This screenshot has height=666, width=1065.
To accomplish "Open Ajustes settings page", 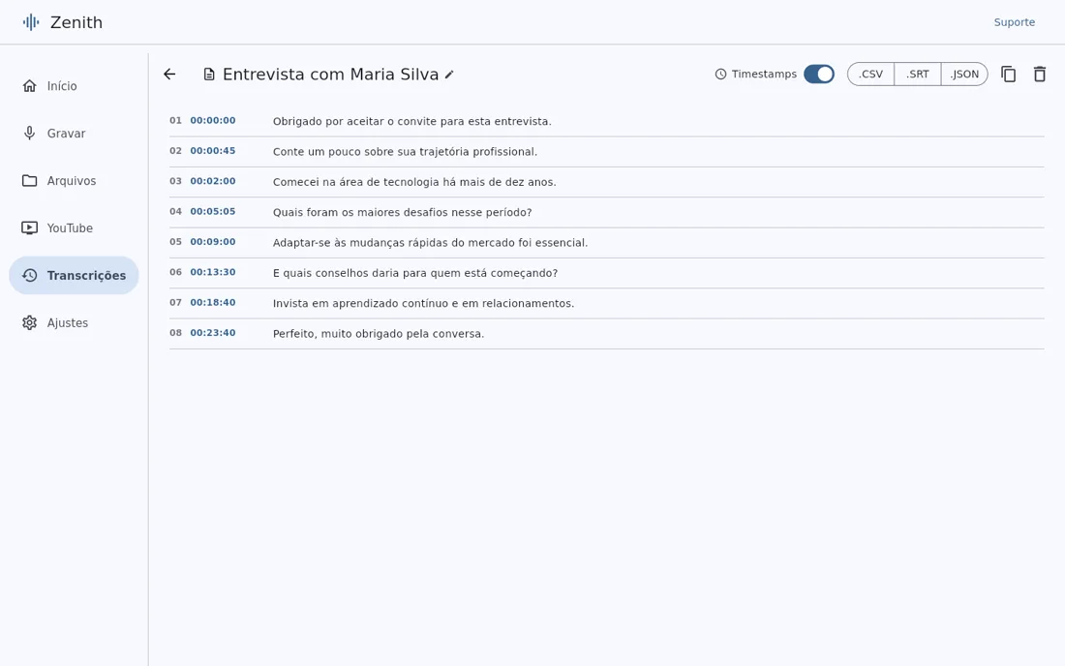I will pos(74,322).
